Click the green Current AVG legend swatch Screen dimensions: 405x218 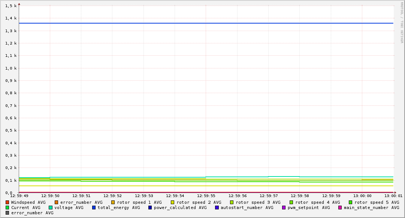[x=7, y=208]
